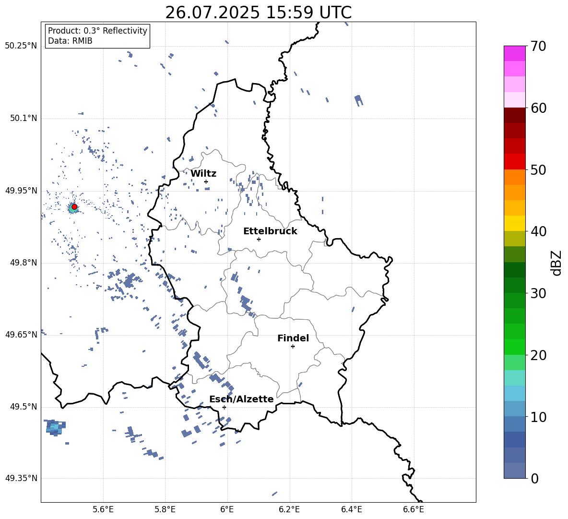This screenshot has height=519, width=568.
Task: Click the light blue echo cluster at bottom-left
Action: point(55,427)
